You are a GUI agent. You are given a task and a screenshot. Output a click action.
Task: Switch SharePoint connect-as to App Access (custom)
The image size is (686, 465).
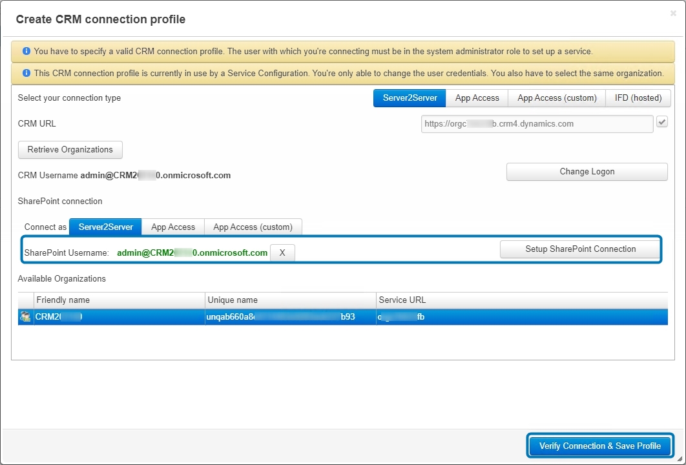point(253,227)
